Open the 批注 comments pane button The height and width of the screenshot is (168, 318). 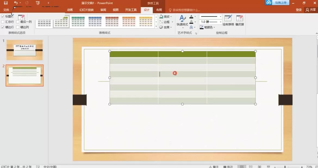tap(228, 167)
